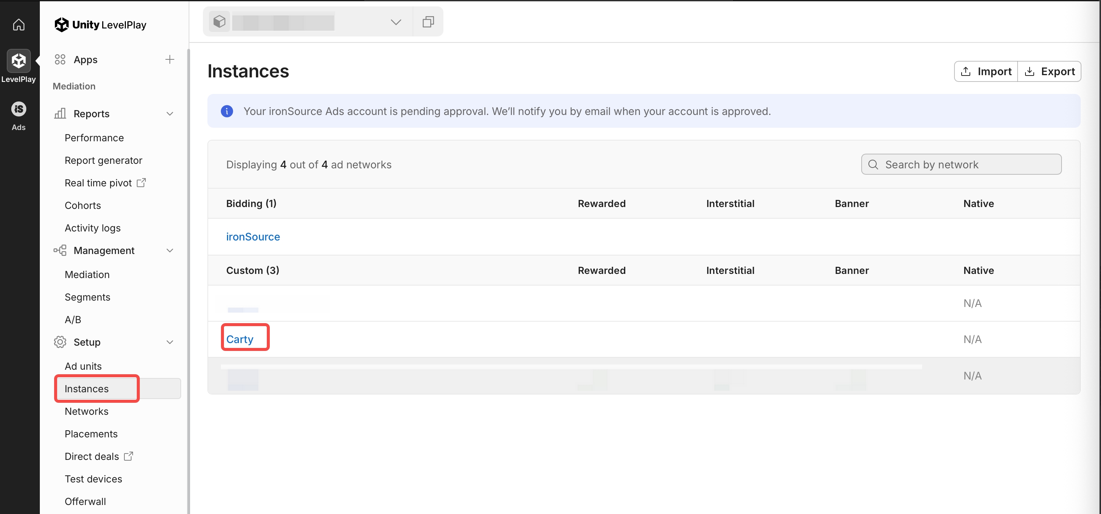This screenshot has height=514, width=1101.
Task: Add a new app with plus icon
Action: pyautogui.click(x=170, y=59)
